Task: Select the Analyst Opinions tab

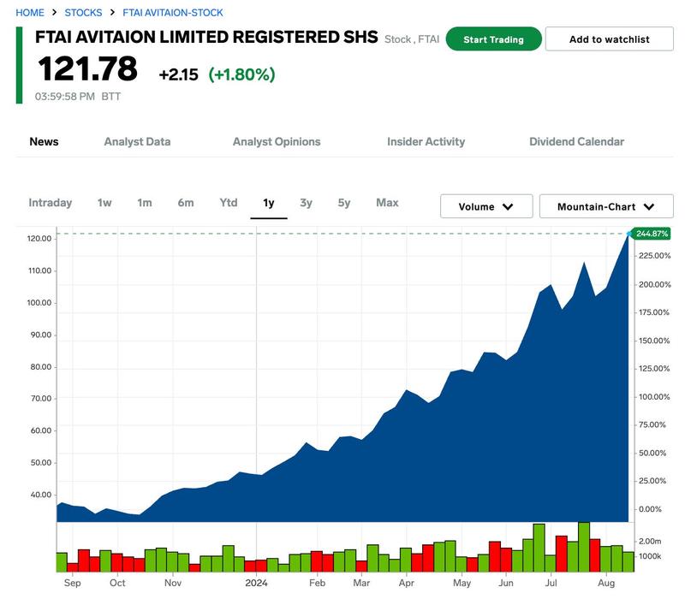Action: coord(277,142)
